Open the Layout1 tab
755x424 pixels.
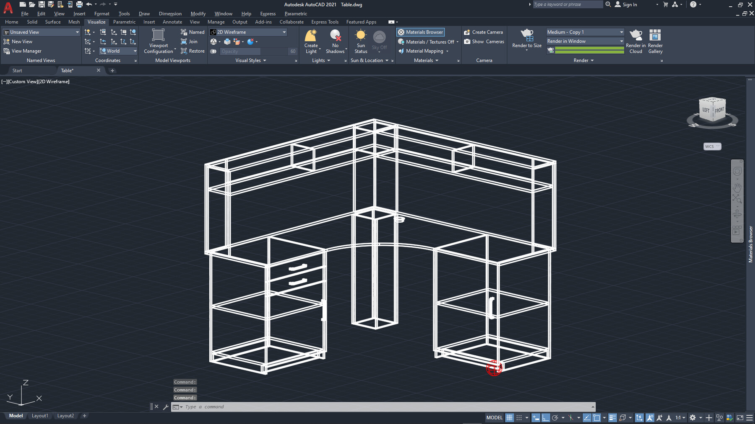[x=40, y=416]
